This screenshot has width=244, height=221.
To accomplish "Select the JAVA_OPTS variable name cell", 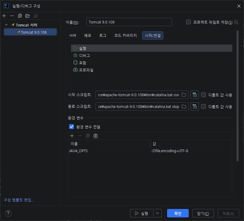I will [x=109, y=151].
